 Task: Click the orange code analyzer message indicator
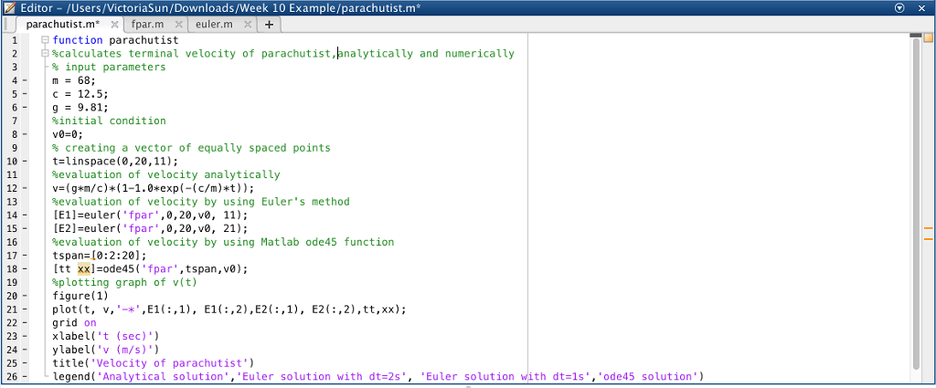[x=929, y=37]
